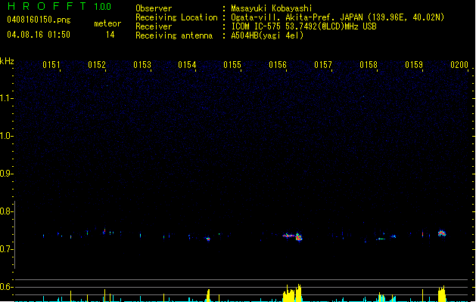
Task: Click the 0.8 kHz axis label
Action: click(x=6, y=211)
